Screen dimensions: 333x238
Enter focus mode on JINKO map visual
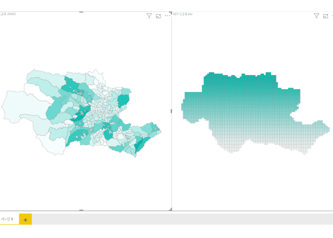(159, 16)
